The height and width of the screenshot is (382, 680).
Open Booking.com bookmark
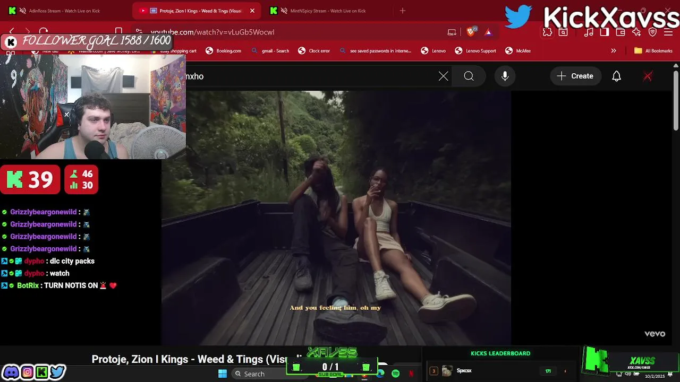(224, 51)
